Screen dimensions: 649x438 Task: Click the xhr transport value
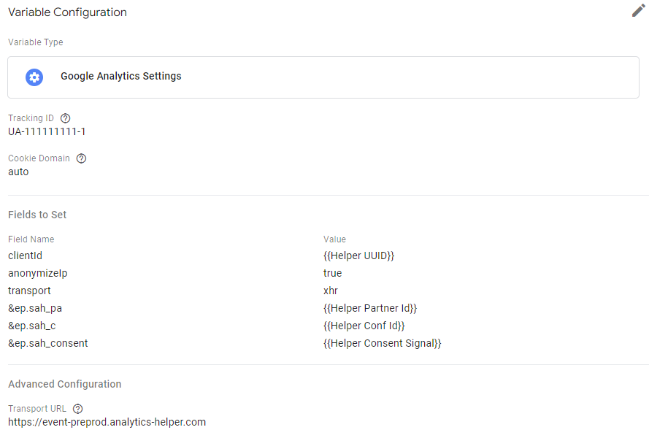click(x=331, y=291)
